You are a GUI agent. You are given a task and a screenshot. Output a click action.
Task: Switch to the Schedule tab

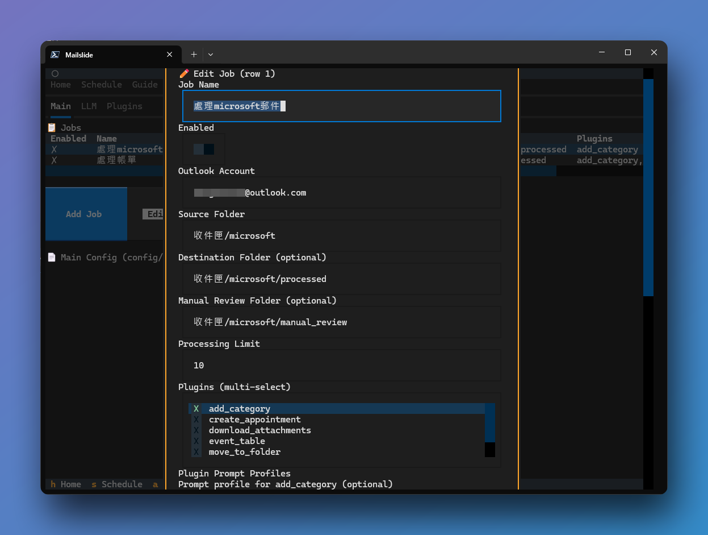[x=101, y=84]
